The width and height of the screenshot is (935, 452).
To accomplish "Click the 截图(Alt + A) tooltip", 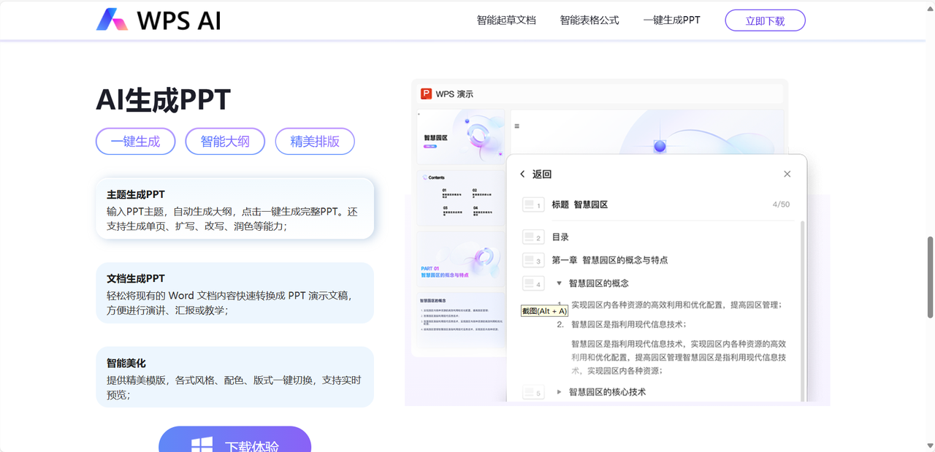I will click(x=544, y=311).
